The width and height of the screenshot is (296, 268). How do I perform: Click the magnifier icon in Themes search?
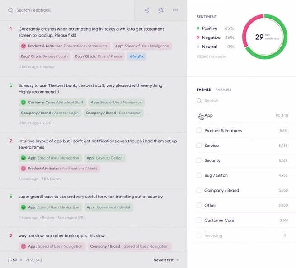pyautogui.click(x=199, y=101)
